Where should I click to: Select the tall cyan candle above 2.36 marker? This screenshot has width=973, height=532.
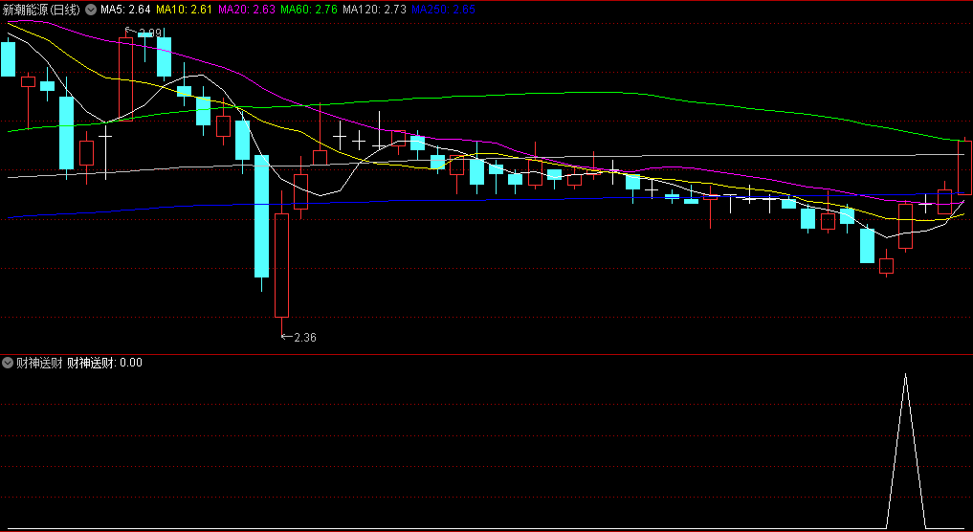262,216
